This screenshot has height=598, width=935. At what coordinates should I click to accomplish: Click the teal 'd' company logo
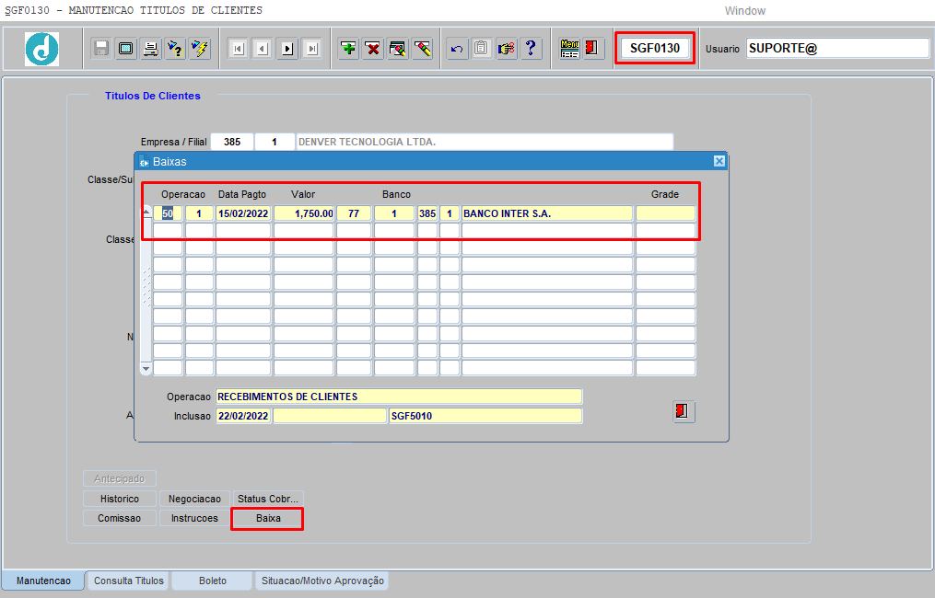pos(41,49)
